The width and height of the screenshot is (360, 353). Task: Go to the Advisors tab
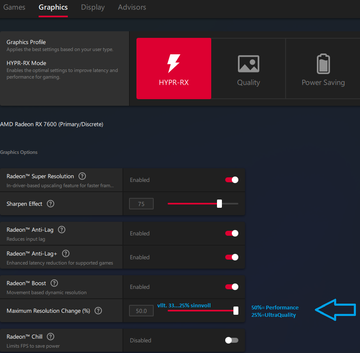coord(132,7)
